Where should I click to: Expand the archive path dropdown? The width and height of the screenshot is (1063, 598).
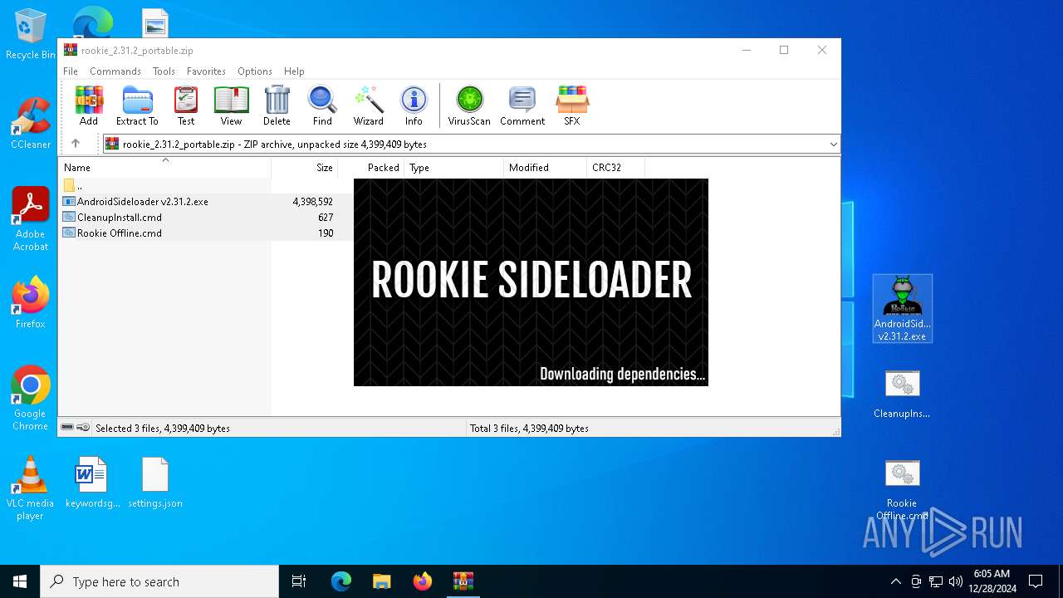pyautogui.click(x=833, y=145)
